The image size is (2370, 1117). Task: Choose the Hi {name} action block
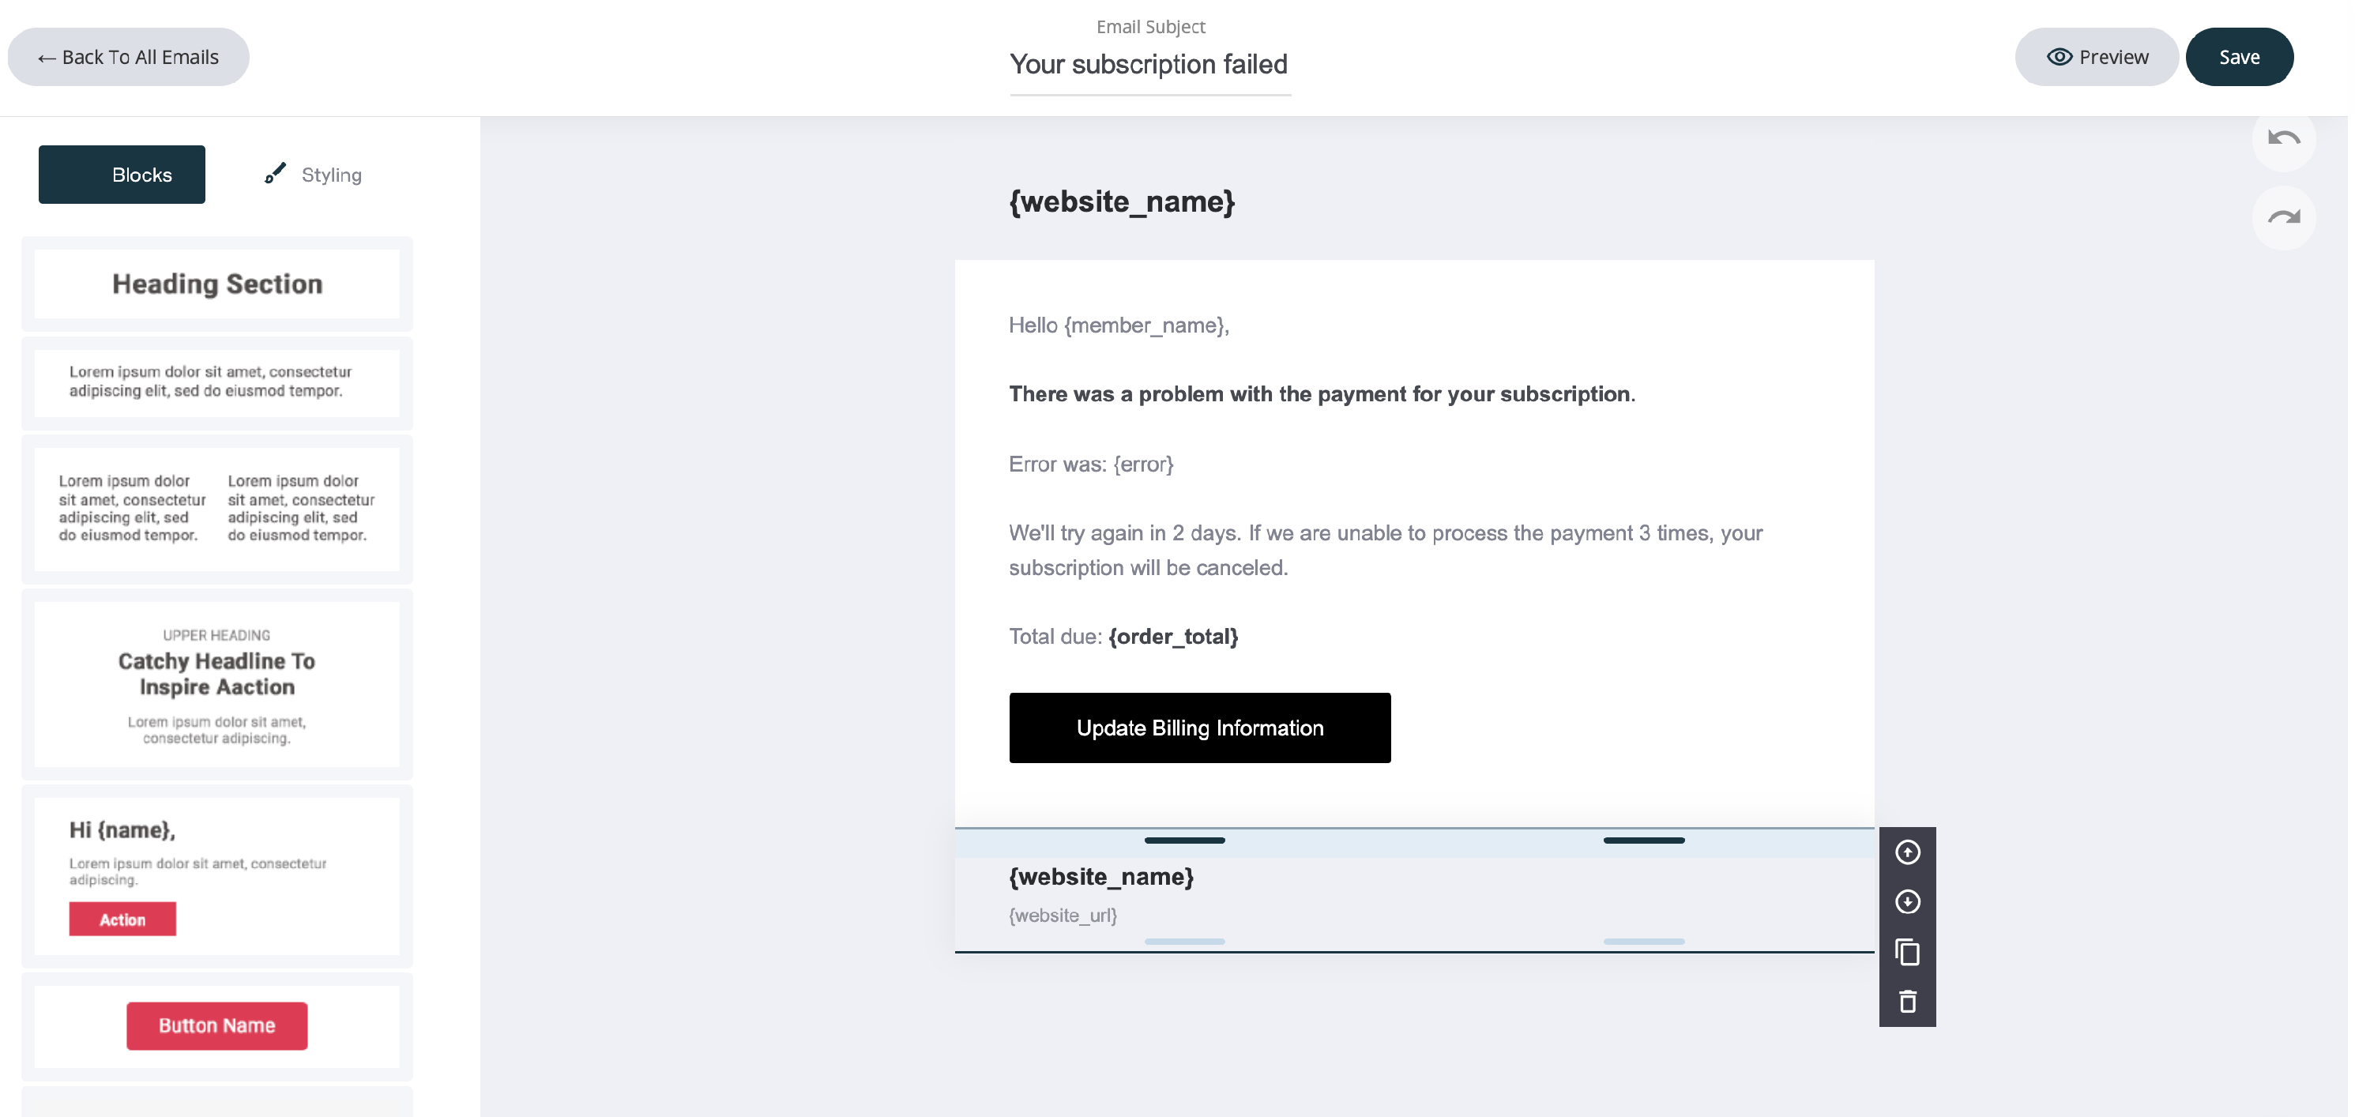click(x=217, y=874)
